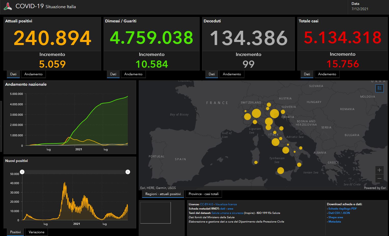The image size is (389, 236).
Task: Show Andamento tab for Deceduti panel
Action: click(x=232, y=74)
